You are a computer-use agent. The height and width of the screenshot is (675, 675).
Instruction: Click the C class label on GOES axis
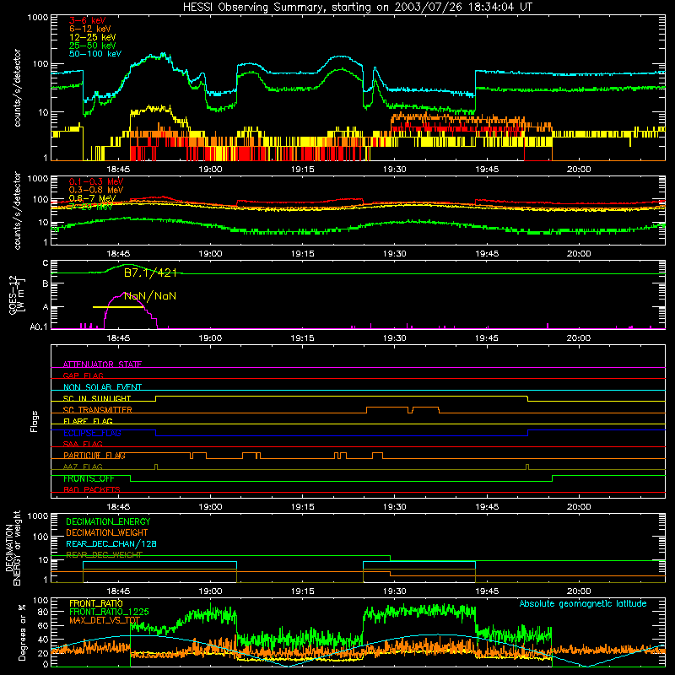[x=46, y=263]
